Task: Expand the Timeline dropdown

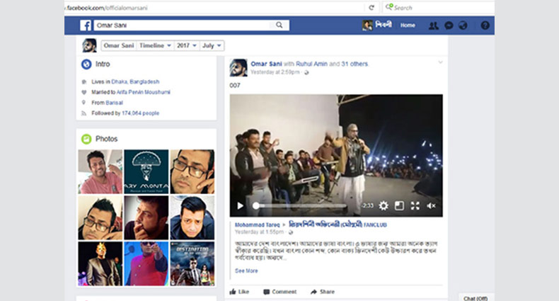Action: coord(154,45)
